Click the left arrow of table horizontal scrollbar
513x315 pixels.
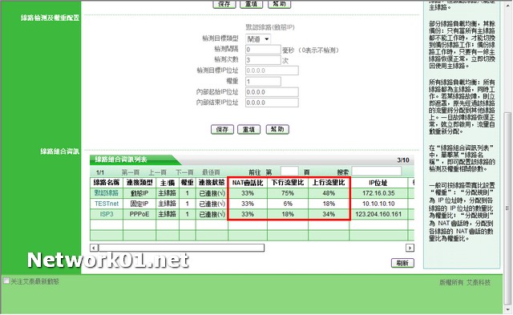94,248
